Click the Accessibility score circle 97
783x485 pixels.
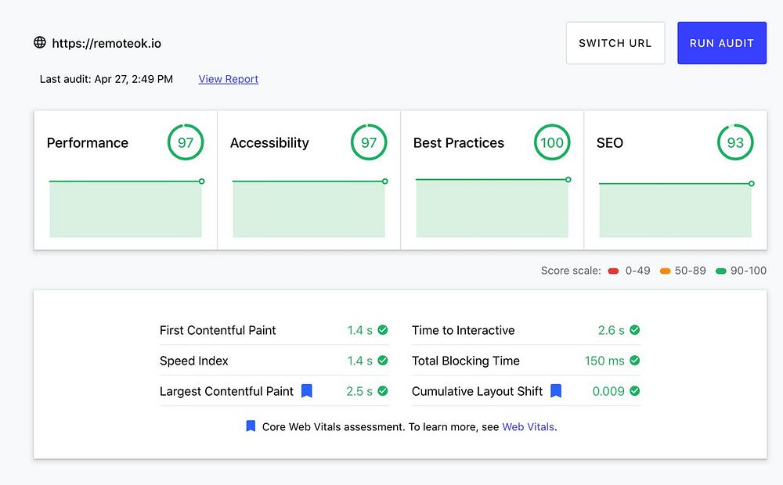point(369,142)
